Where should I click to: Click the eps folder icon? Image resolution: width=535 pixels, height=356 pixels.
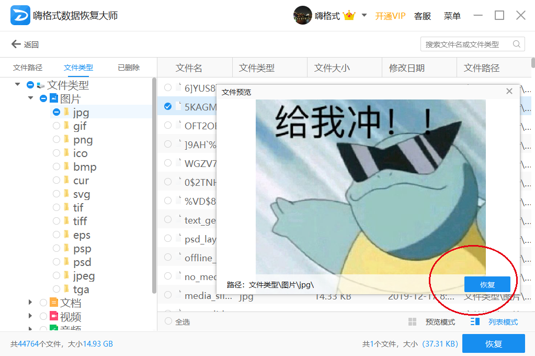point(66,235)
